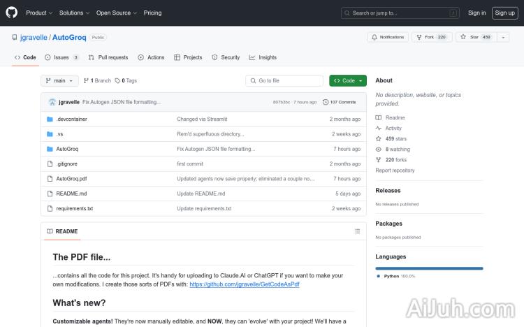This screenshot has width=524, height=327.
Task: Toggle Notifications for this repository
Action: tap(388, 37)
